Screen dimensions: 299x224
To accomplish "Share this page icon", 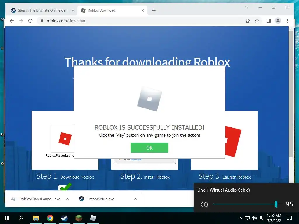I will pyautogui.click(x=248, y=21).
